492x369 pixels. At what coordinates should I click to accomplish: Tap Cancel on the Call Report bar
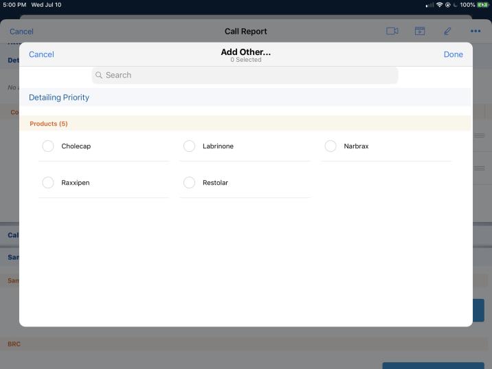tap(21, 31)
